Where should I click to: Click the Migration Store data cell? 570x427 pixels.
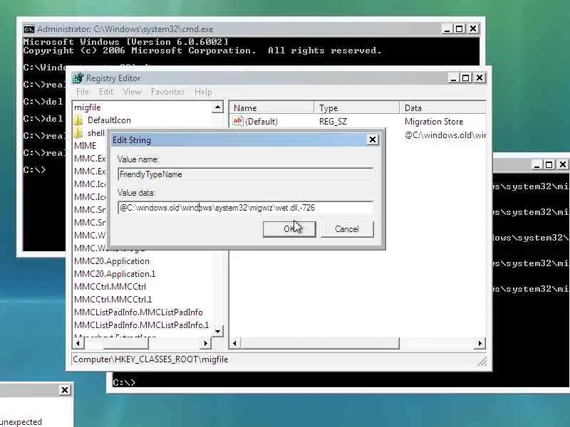pos(434,121)
